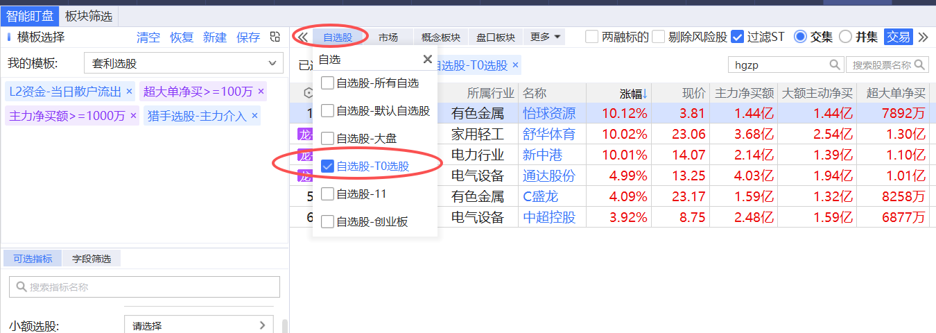Disable the 过滤ST checkbox

[x=738, y=37]
